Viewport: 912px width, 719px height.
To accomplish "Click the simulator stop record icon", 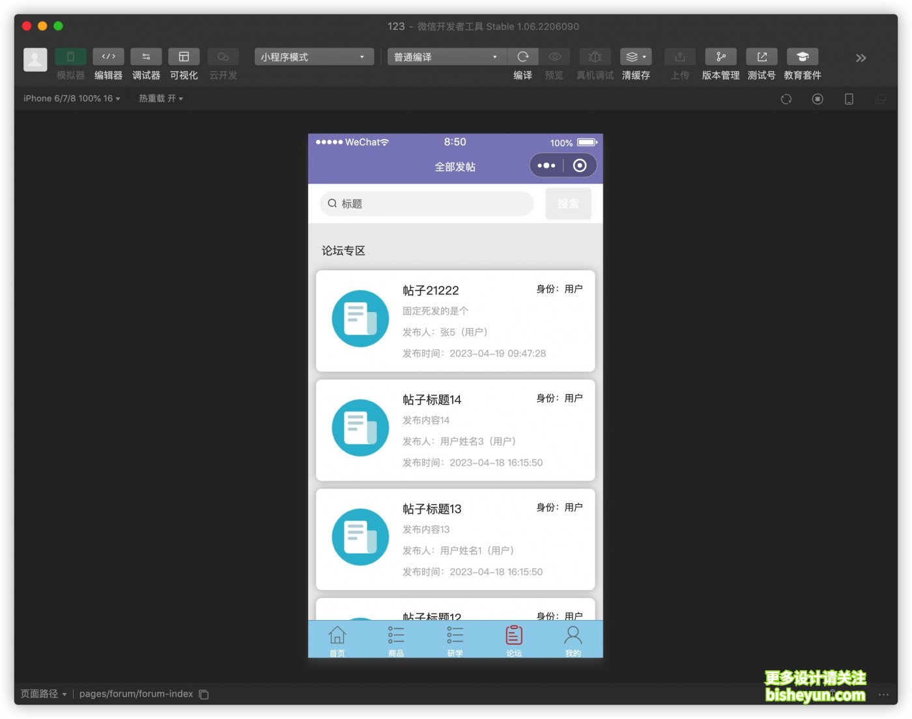I will click(x=818, y=99).
